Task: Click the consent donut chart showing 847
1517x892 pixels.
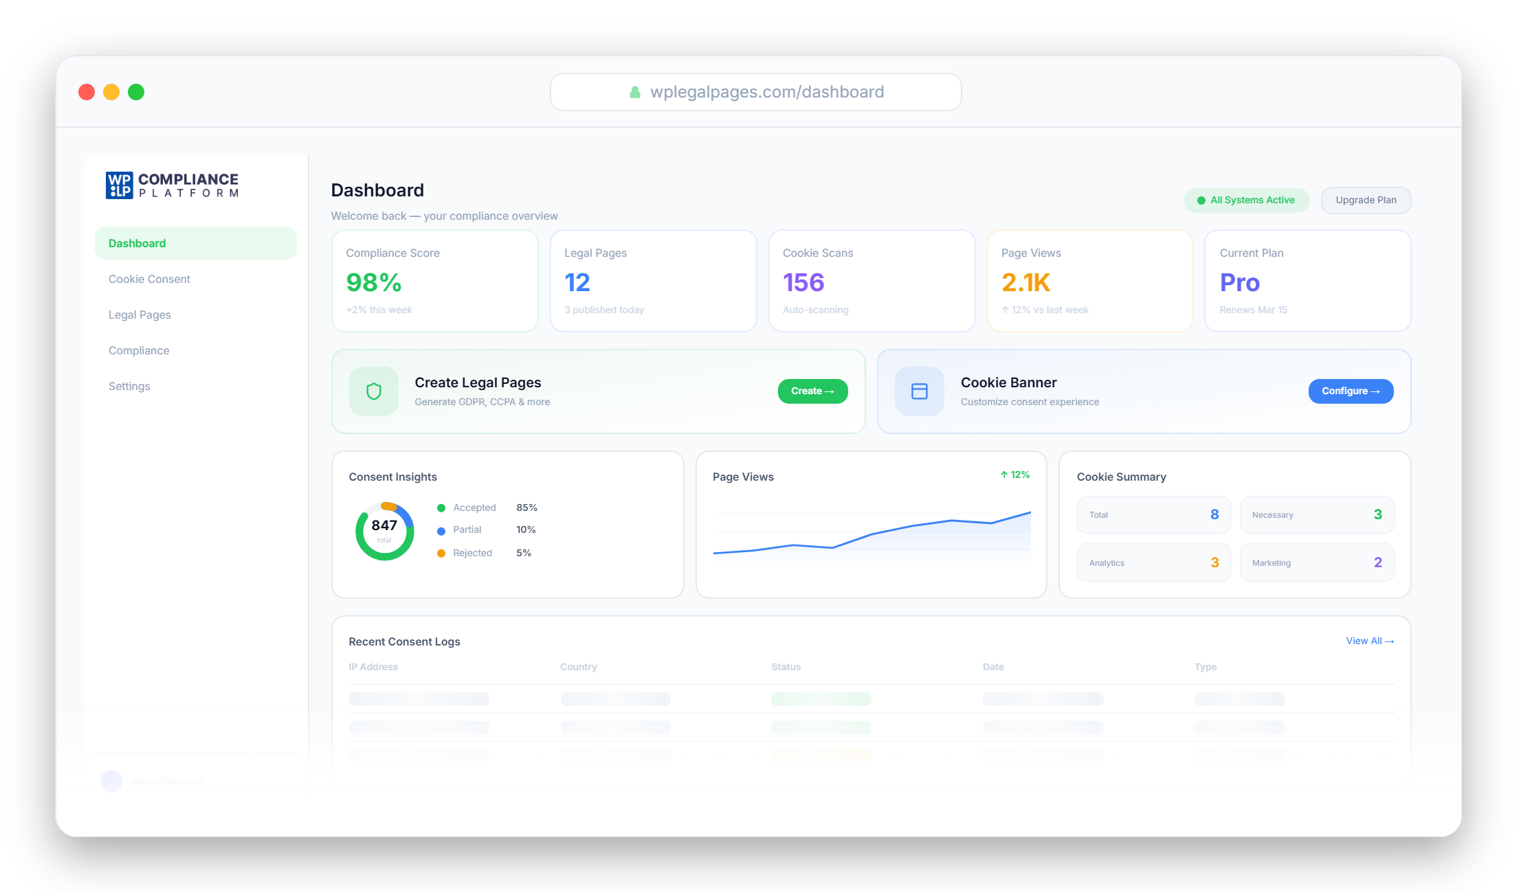Action: pyautogui.click(x=384, y=531)
